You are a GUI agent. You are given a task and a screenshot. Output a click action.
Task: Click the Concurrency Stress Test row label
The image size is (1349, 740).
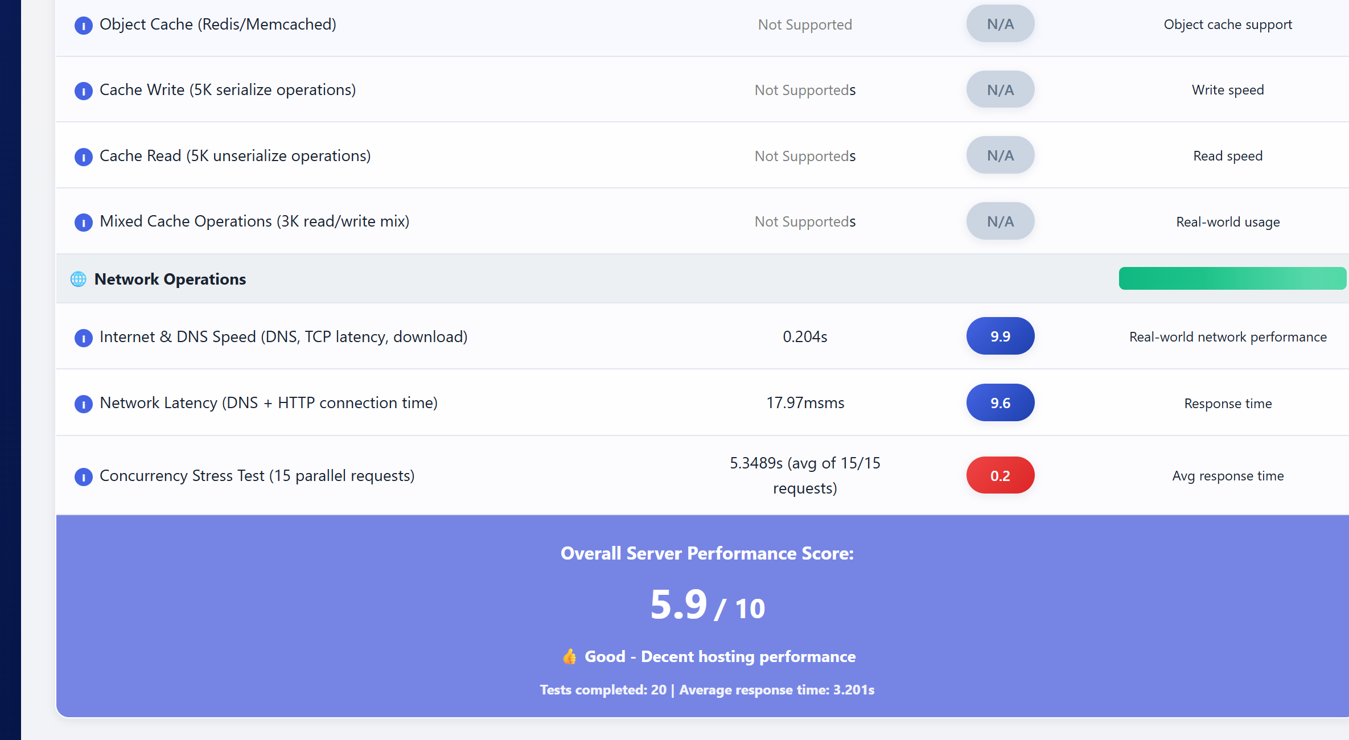coord(257,475)
